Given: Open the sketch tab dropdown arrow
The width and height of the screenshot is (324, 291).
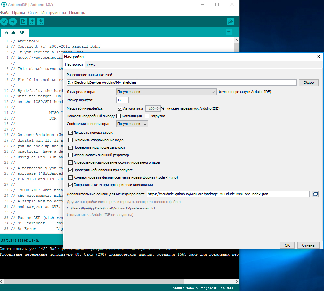Looking at the screenshot, I should point(229,32).
